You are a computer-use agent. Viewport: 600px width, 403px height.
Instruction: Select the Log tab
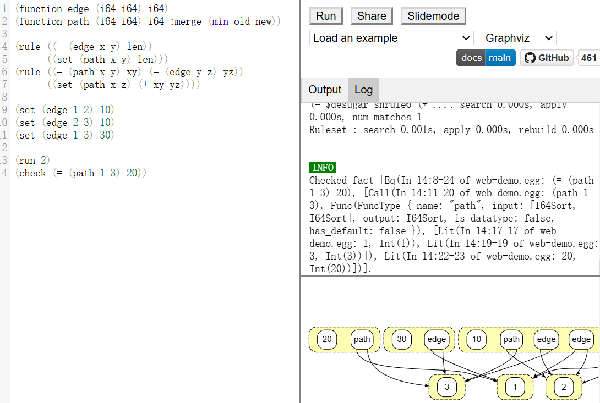coord(363,90)
